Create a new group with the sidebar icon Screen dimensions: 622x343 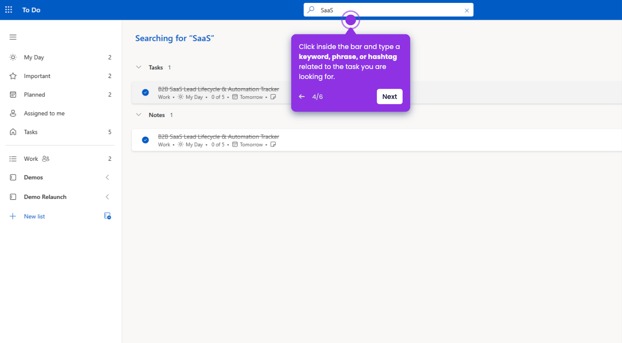(x=108, y=216)
